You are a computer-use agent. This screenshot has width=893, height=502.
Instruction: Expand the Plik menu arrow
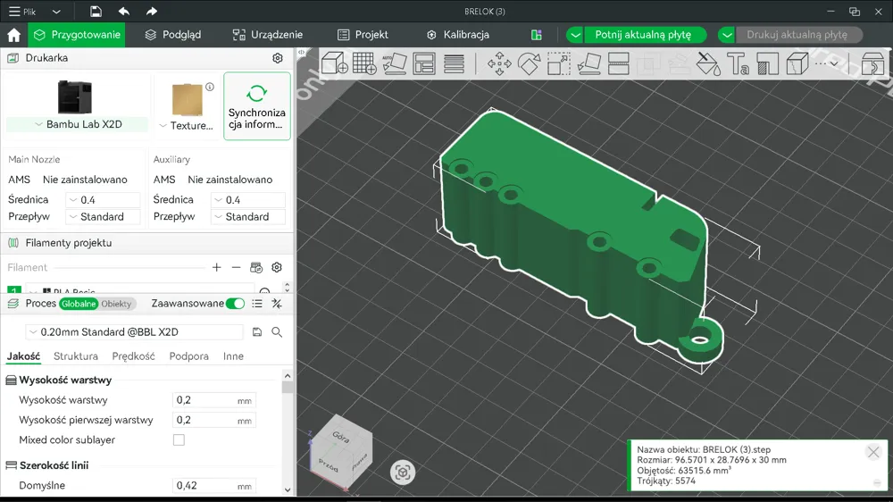[56, 12]
